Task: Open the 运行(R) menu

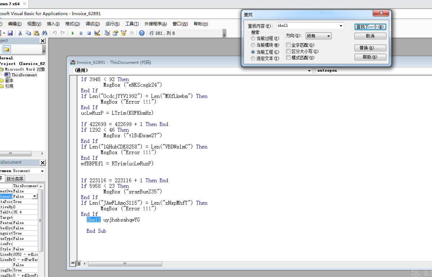Action: [112, 24]
